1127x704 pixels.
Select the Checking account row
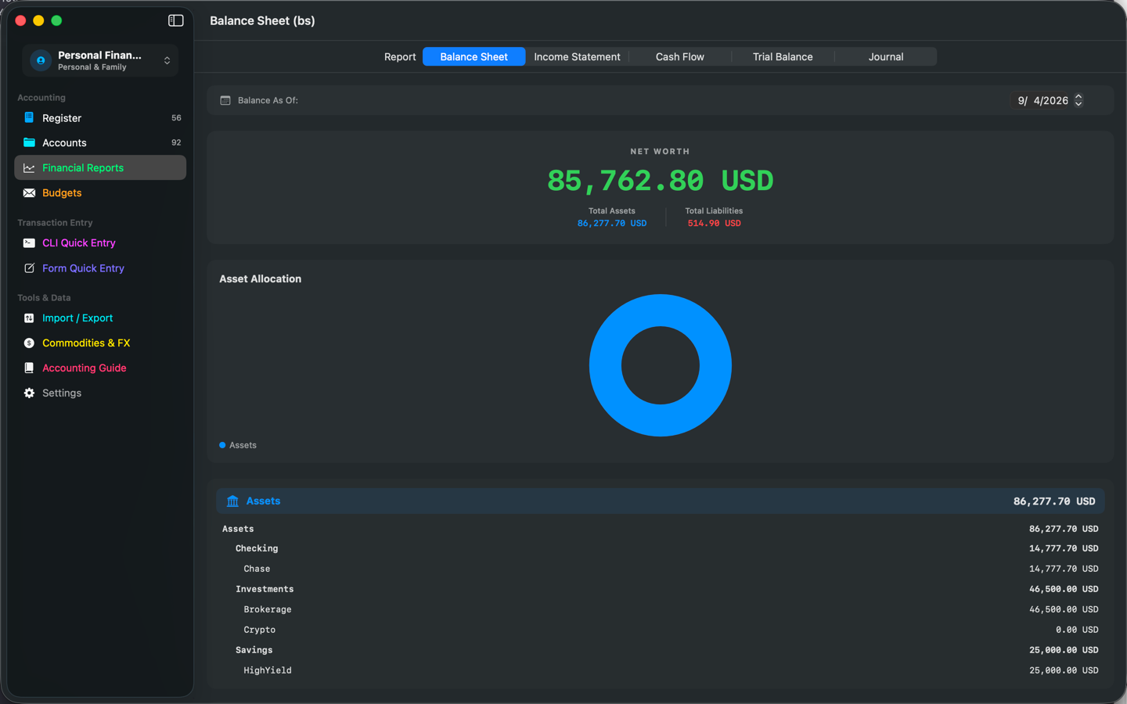click(x=660, y=548)
